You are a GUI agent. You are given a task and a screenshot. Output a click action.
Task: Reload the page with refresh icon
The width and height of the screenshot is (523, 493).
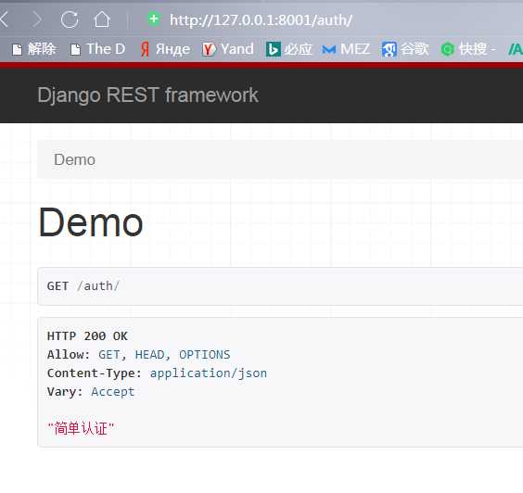pos(70,19)
